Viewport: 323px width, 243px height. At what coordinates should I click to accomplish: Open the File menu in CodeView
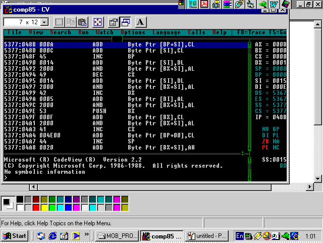[x=15, y=32]
